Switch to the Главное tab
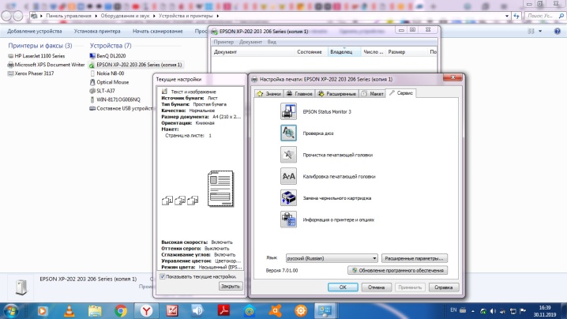The image size is (567, 319). pyautogui.click(x=299, y=94)
